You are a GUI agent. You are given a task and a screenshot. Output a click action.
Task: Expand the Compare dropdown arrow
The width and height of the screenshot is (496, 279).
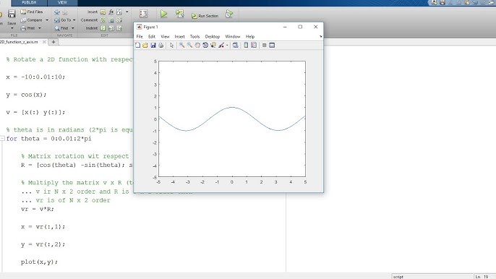[x=47, y=20]
